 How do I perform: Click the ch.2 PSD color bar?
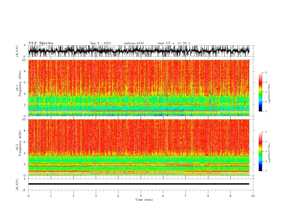260,151
